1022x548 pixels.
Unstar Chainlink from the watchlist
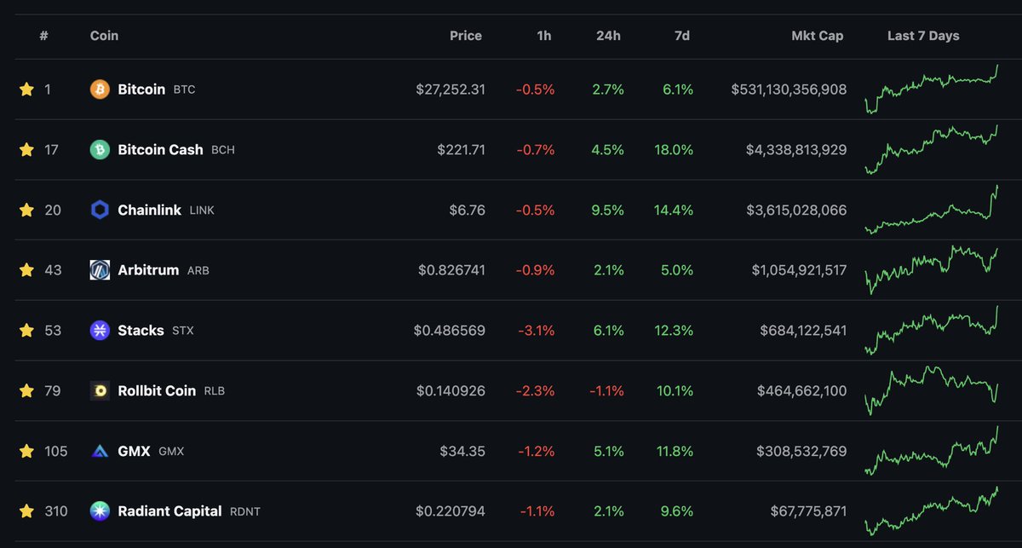point(26,210)
